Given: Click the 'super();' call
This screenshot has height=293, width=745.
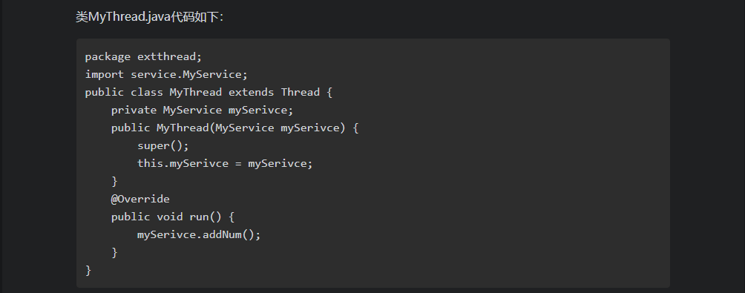Looking at the screenshot, I should pyautogui.click(x=163, y=146).
